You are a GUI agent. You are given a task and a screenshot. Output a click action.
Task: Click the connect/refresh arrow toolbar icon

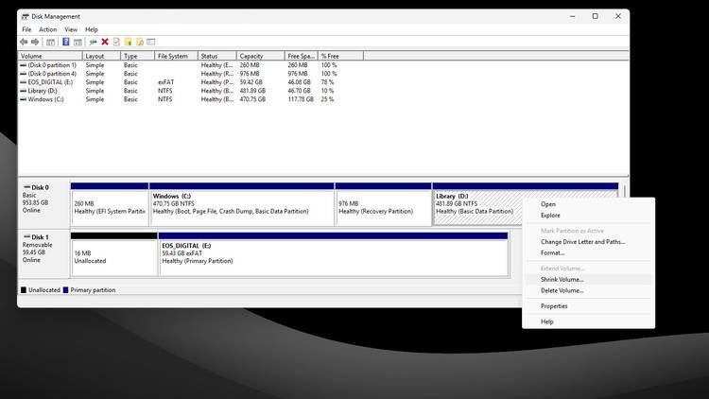pyautogui.click(x=94, y=42)
